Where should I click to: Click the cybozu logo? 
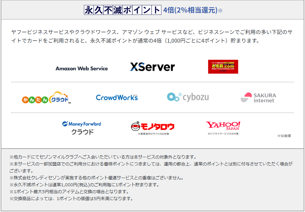click(188, 97)
